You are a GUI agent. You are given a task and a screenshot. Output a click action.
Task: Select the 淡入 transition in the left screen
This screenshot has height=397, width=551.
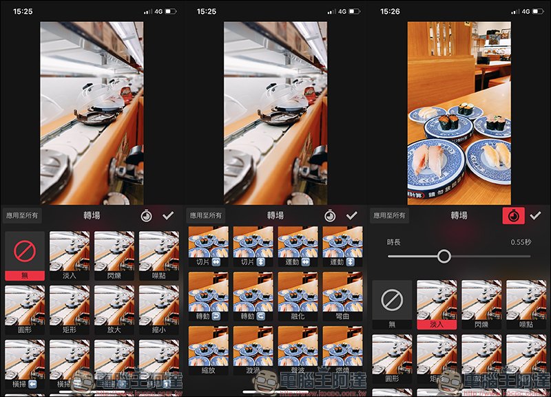[x=69, y=255]
